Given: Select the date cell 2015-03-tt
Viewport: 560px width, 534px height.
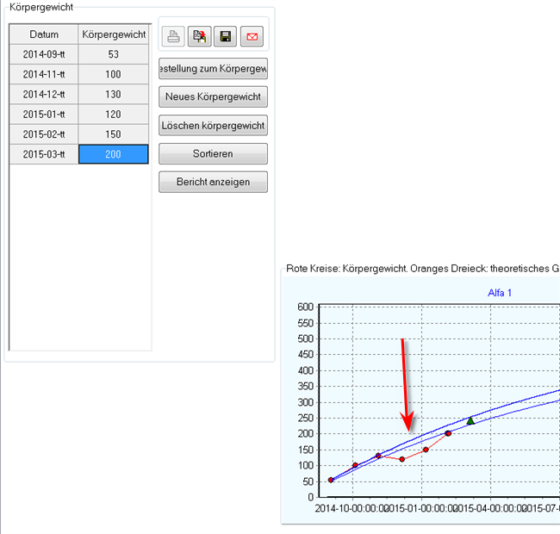Looking at the screenshot, I should point(44,154).
